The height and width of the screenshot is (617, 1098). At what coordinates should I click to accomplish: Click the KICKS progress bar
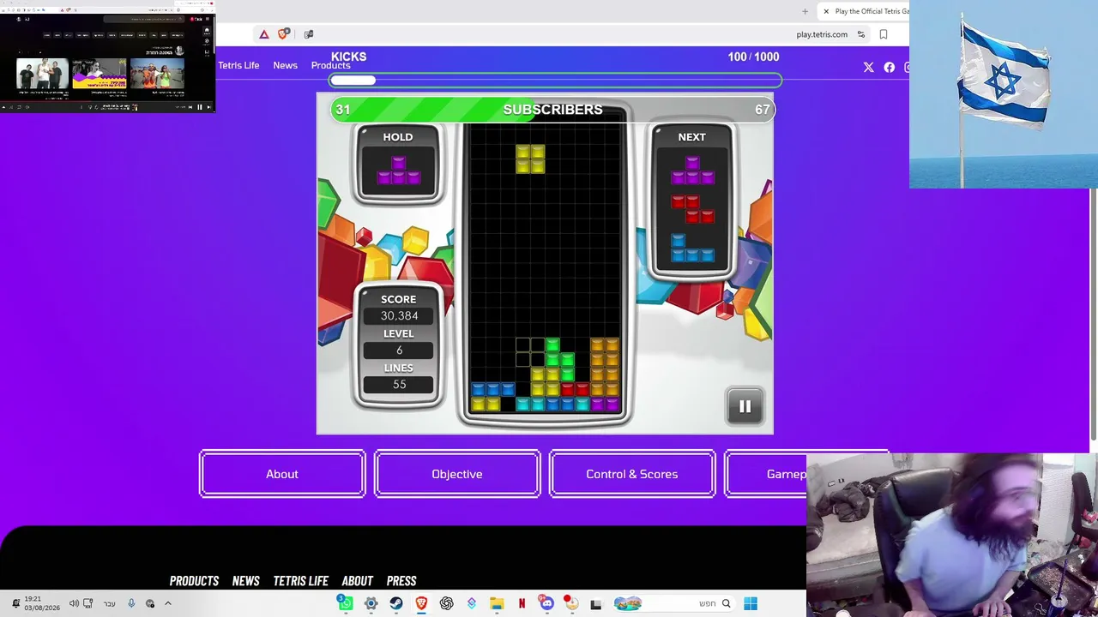click(556, 81)
